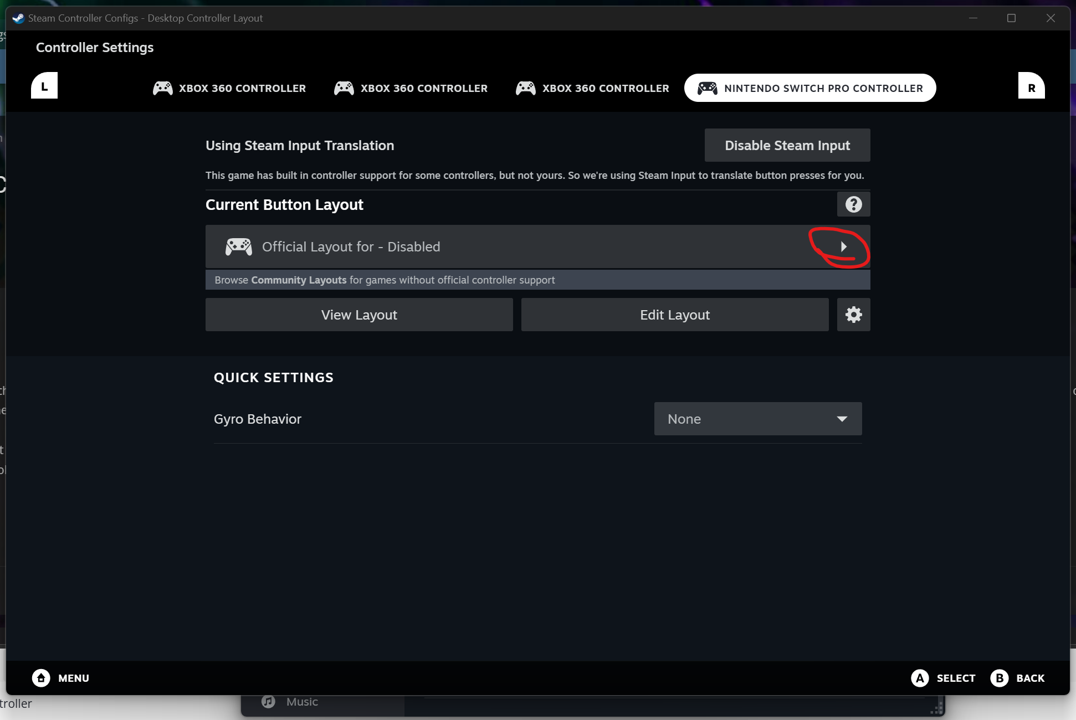1076x720 pixels.
Task: Open the Current Button Layout help icon
Action: tap(853, 204)
